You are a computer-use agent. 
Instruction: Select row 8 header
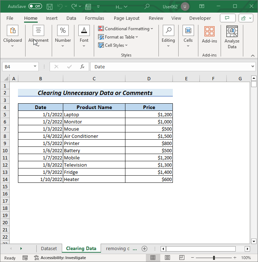(5, 136)
